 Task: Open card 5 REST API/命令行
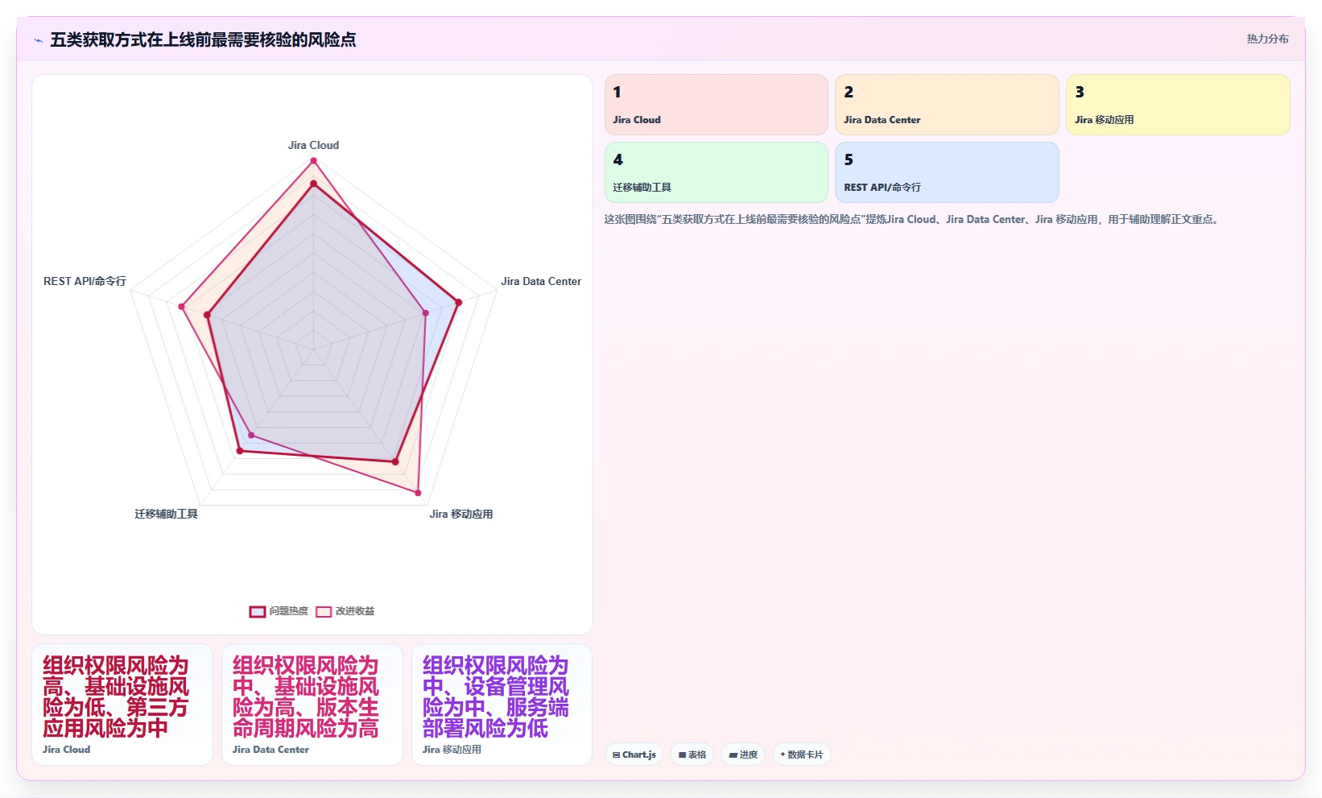(947, 172)
